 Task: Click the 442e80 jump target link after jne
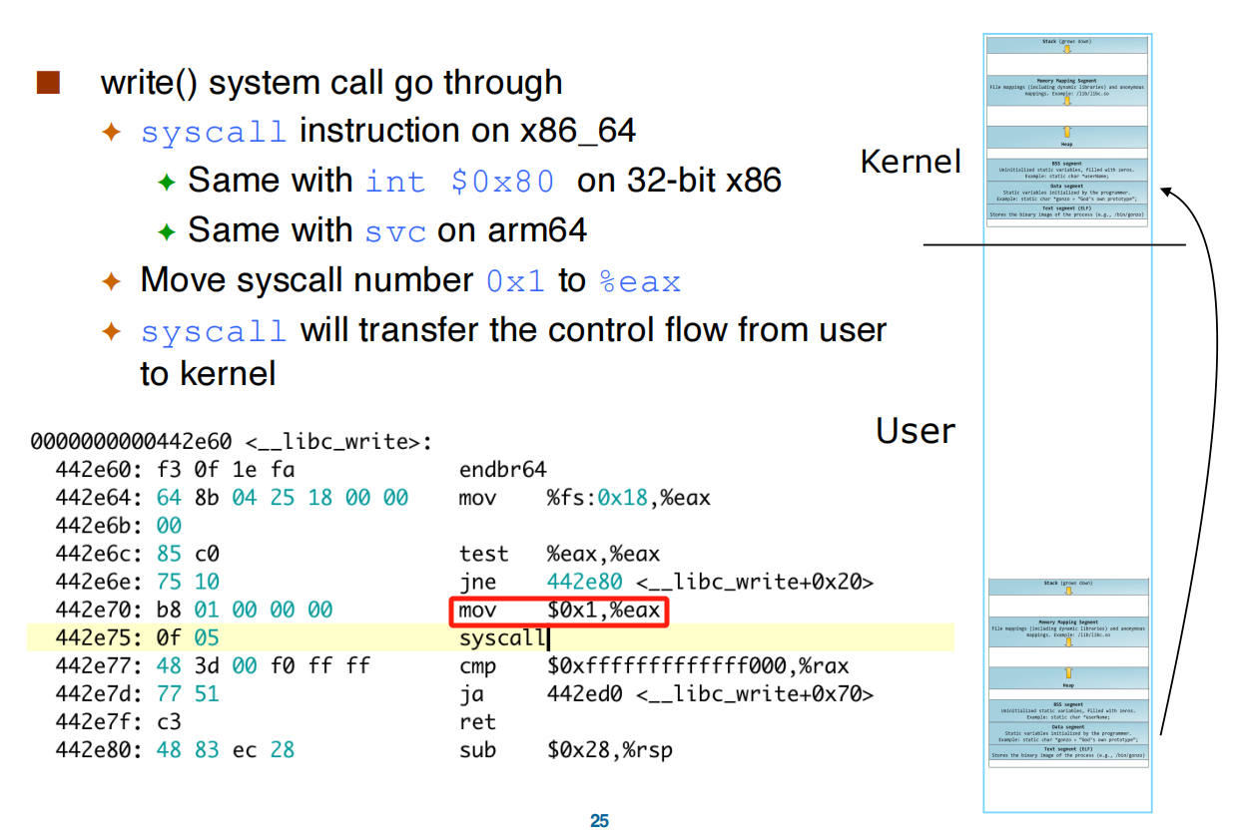(x=584, y=582)
